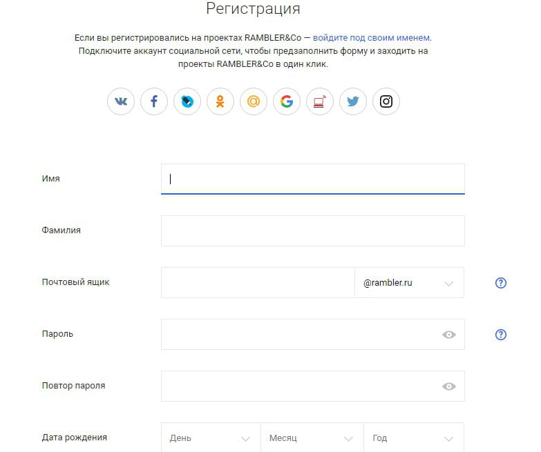This screenshot has height=452, width=541.
Task: Follow the войдите под своим именем link
Action: (372, 38)
